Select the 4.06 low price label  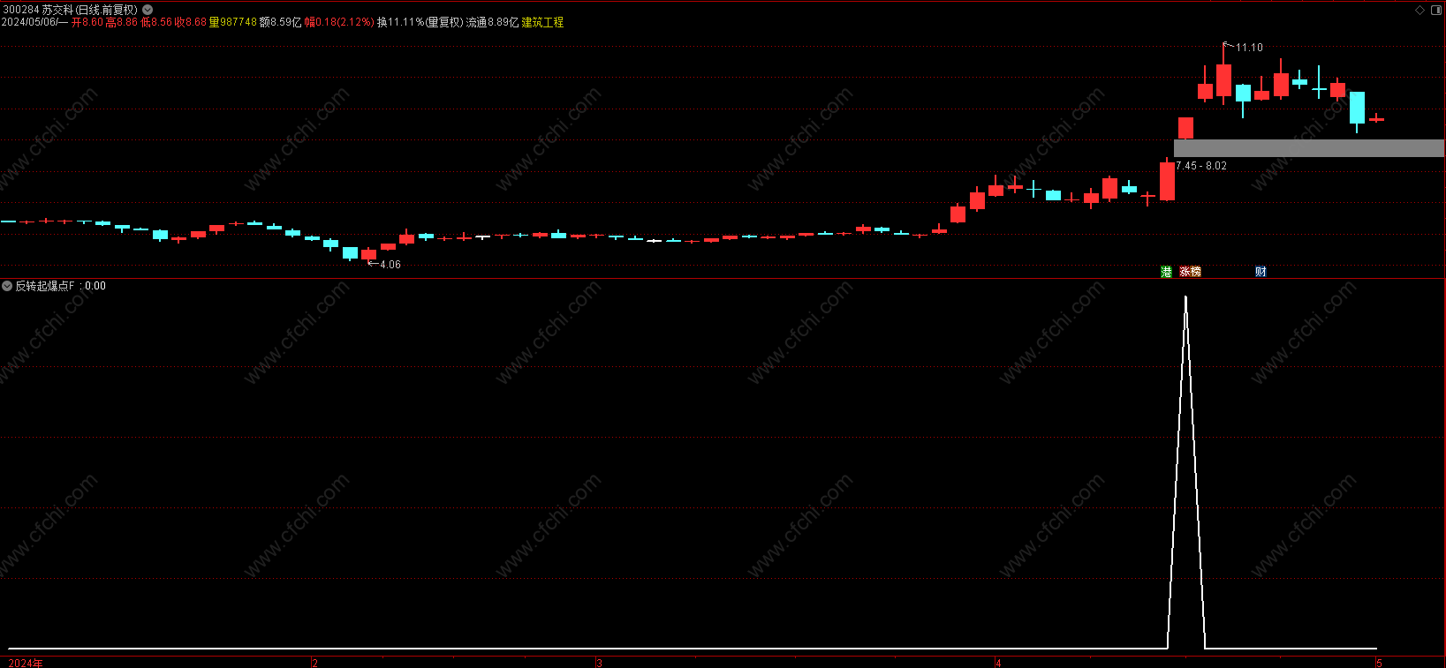(390, 265)
